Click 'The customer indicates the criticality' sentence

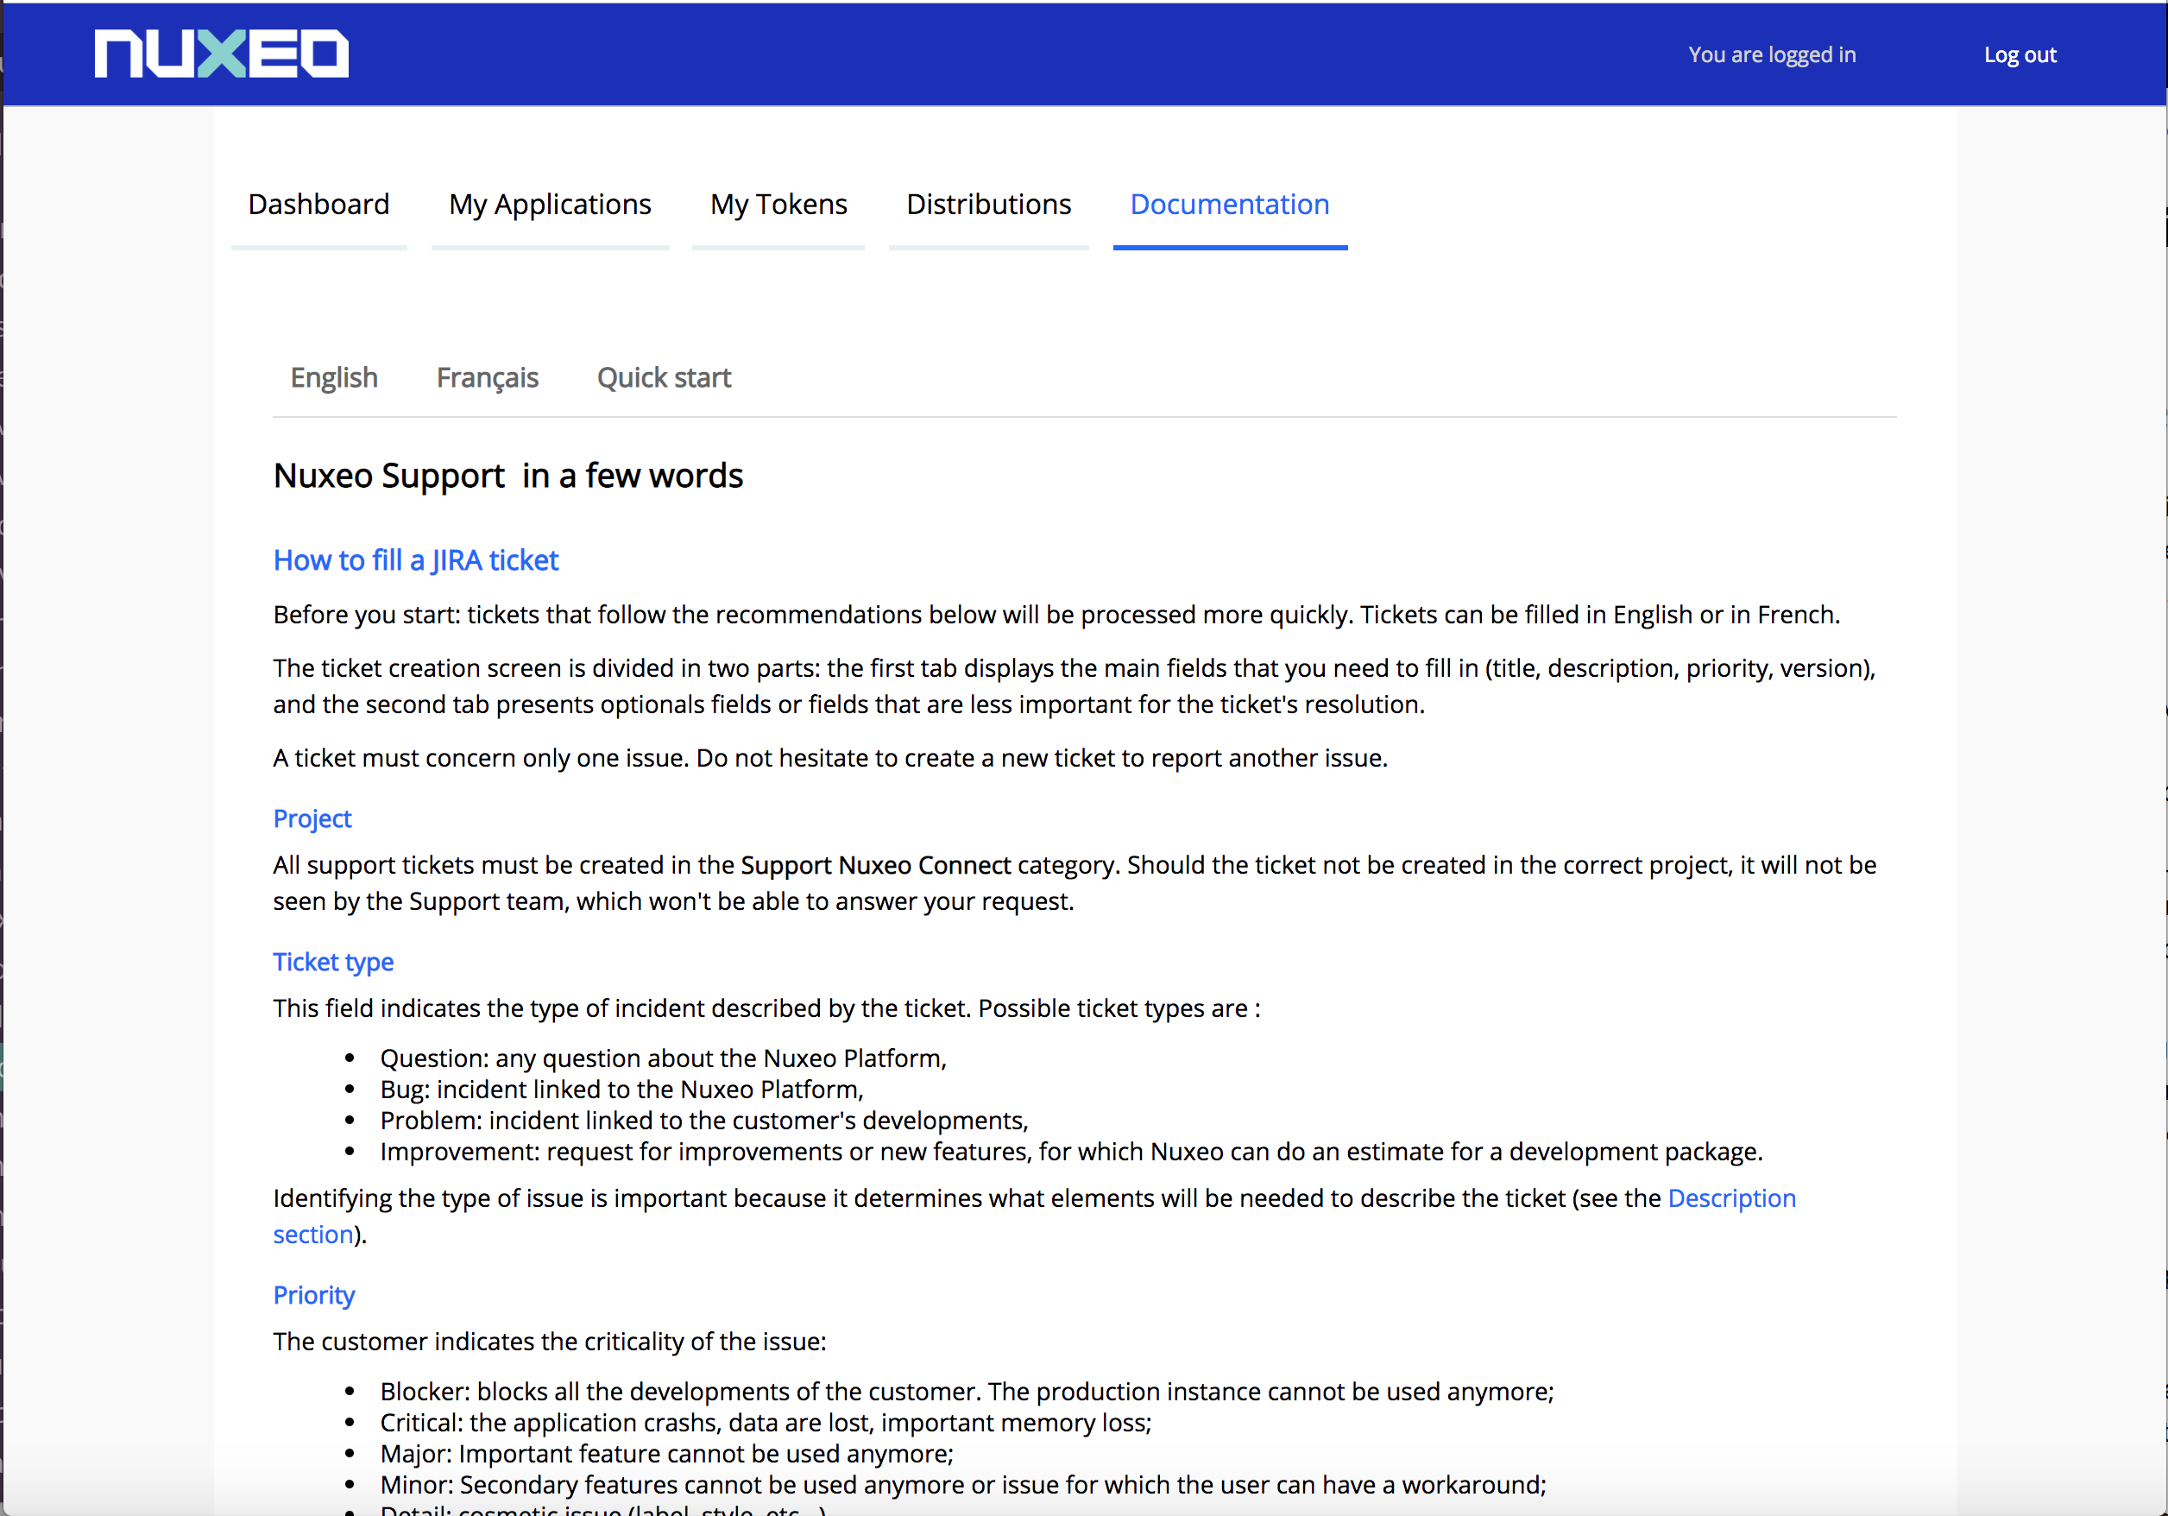(x=550, y=1342)
